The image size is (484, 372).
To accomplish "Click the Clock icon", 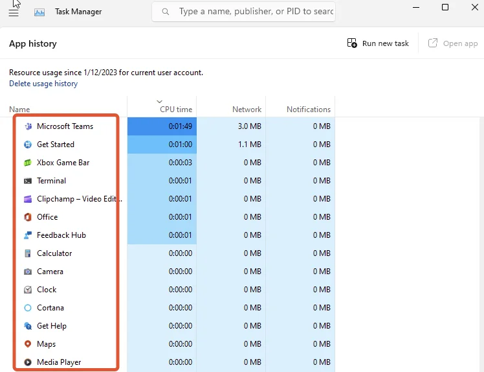I will click(28, 290).
